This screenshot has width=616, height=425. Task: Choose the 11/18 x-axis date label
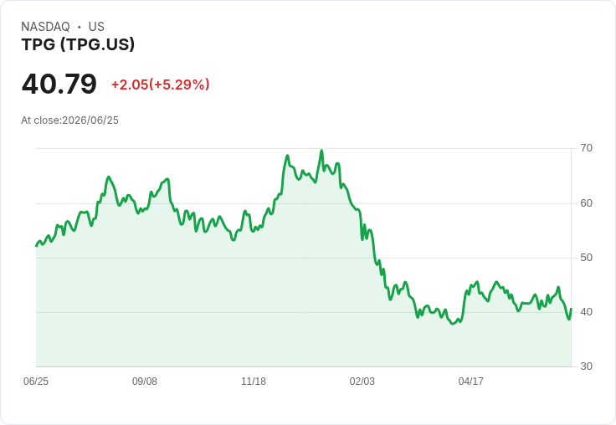pos(254,381)
